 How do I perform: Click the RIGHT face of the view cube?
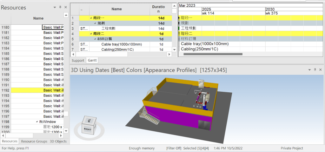tap(87, 129)
